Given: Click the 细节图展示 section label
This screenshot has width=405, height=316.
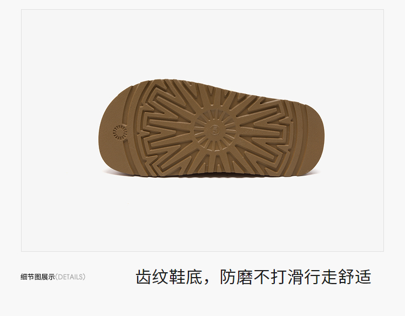Looking at the screenshot, I should [x=38, y=277].
